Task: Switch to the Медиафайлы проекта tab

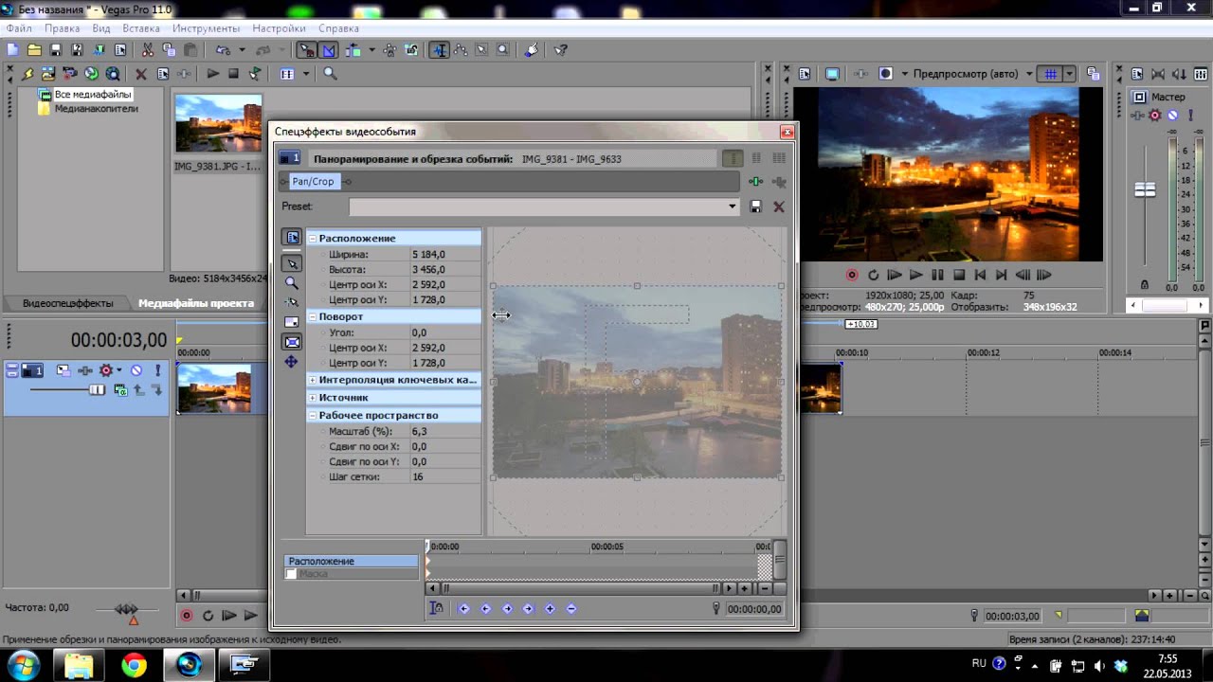Action: (196, 303)
